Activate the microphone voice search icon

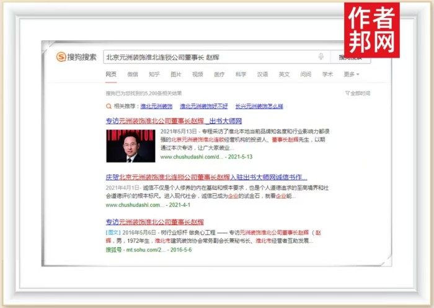pyautogui.click(x=321, y=56)
